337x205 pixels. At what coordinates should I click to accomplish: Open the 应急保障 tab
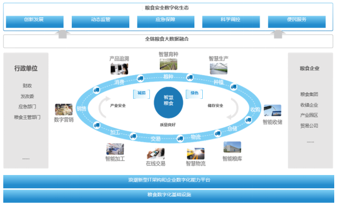click(165, 22)
